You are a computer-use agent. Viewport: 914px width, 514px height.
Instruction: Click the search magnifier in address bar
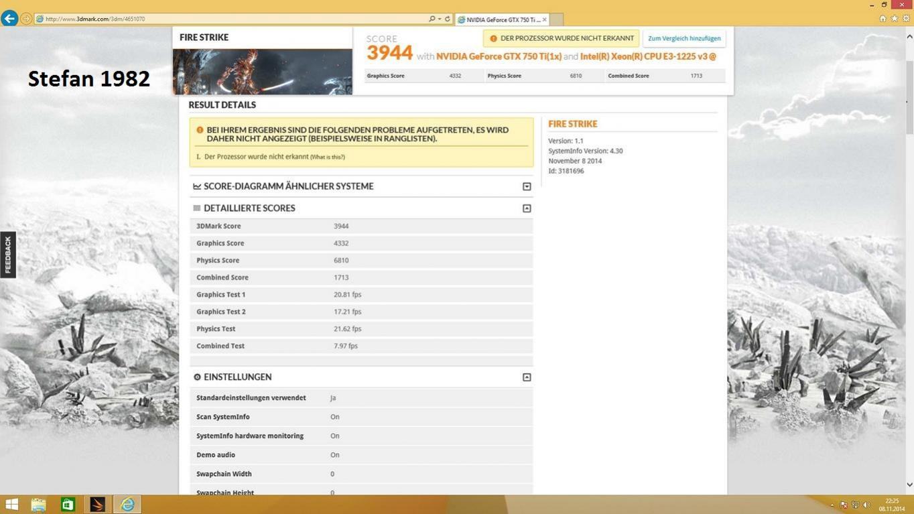click(x=432, y=19)
